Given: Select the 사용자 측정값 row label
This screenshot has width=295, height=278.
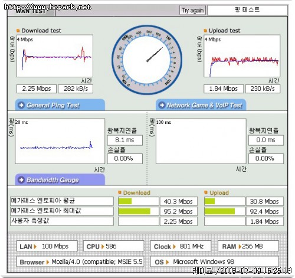Looking at the screenshot, I should (62, 221).
